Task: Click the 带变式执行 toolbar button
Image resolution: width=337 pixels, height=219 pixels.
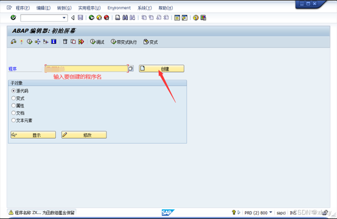Action: tap(124, 42)
